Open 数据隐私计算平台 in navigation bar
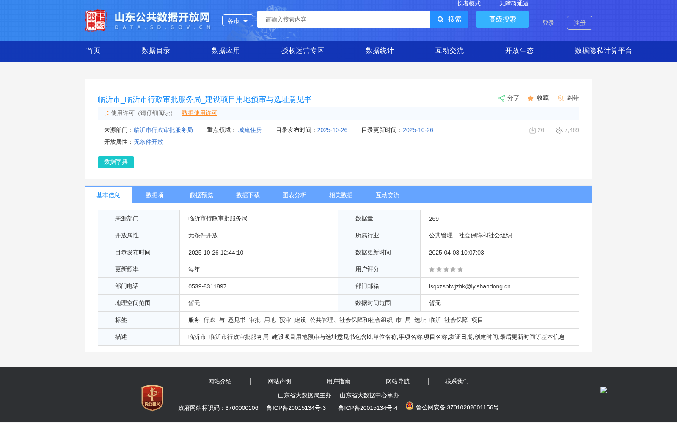Screen dimensions: 677x423 pyautogui.click(x=604, y=51)
